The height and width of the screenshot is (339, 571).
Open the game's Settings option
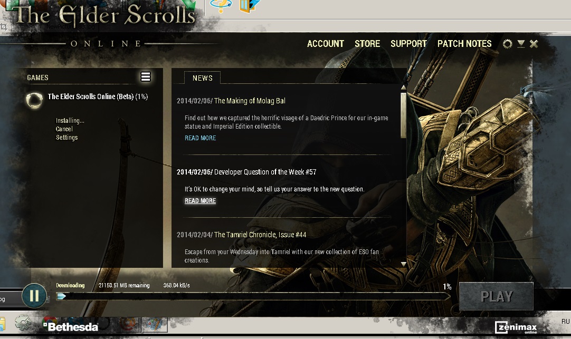pyautogui.click(x=66, y=138)
